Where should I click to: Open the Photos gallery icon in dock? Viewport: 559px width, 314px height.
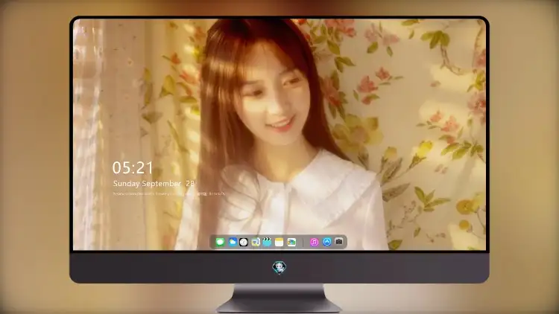[x=291, y=242]
